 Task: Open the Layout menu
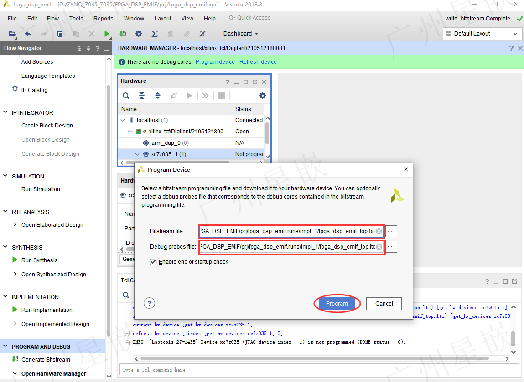163,19
